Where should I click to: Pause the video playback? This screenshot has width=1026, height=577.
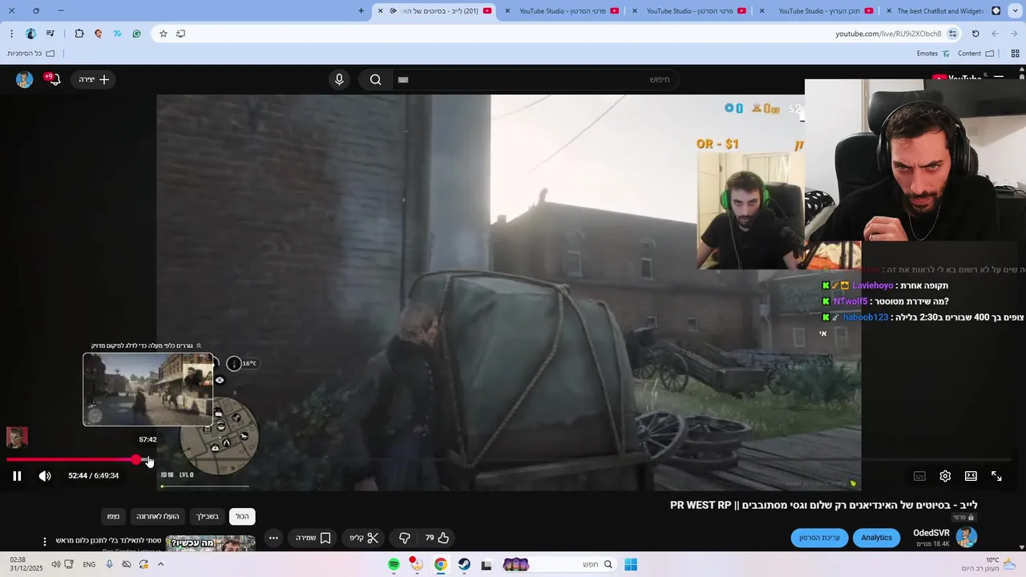click(17, 476)
